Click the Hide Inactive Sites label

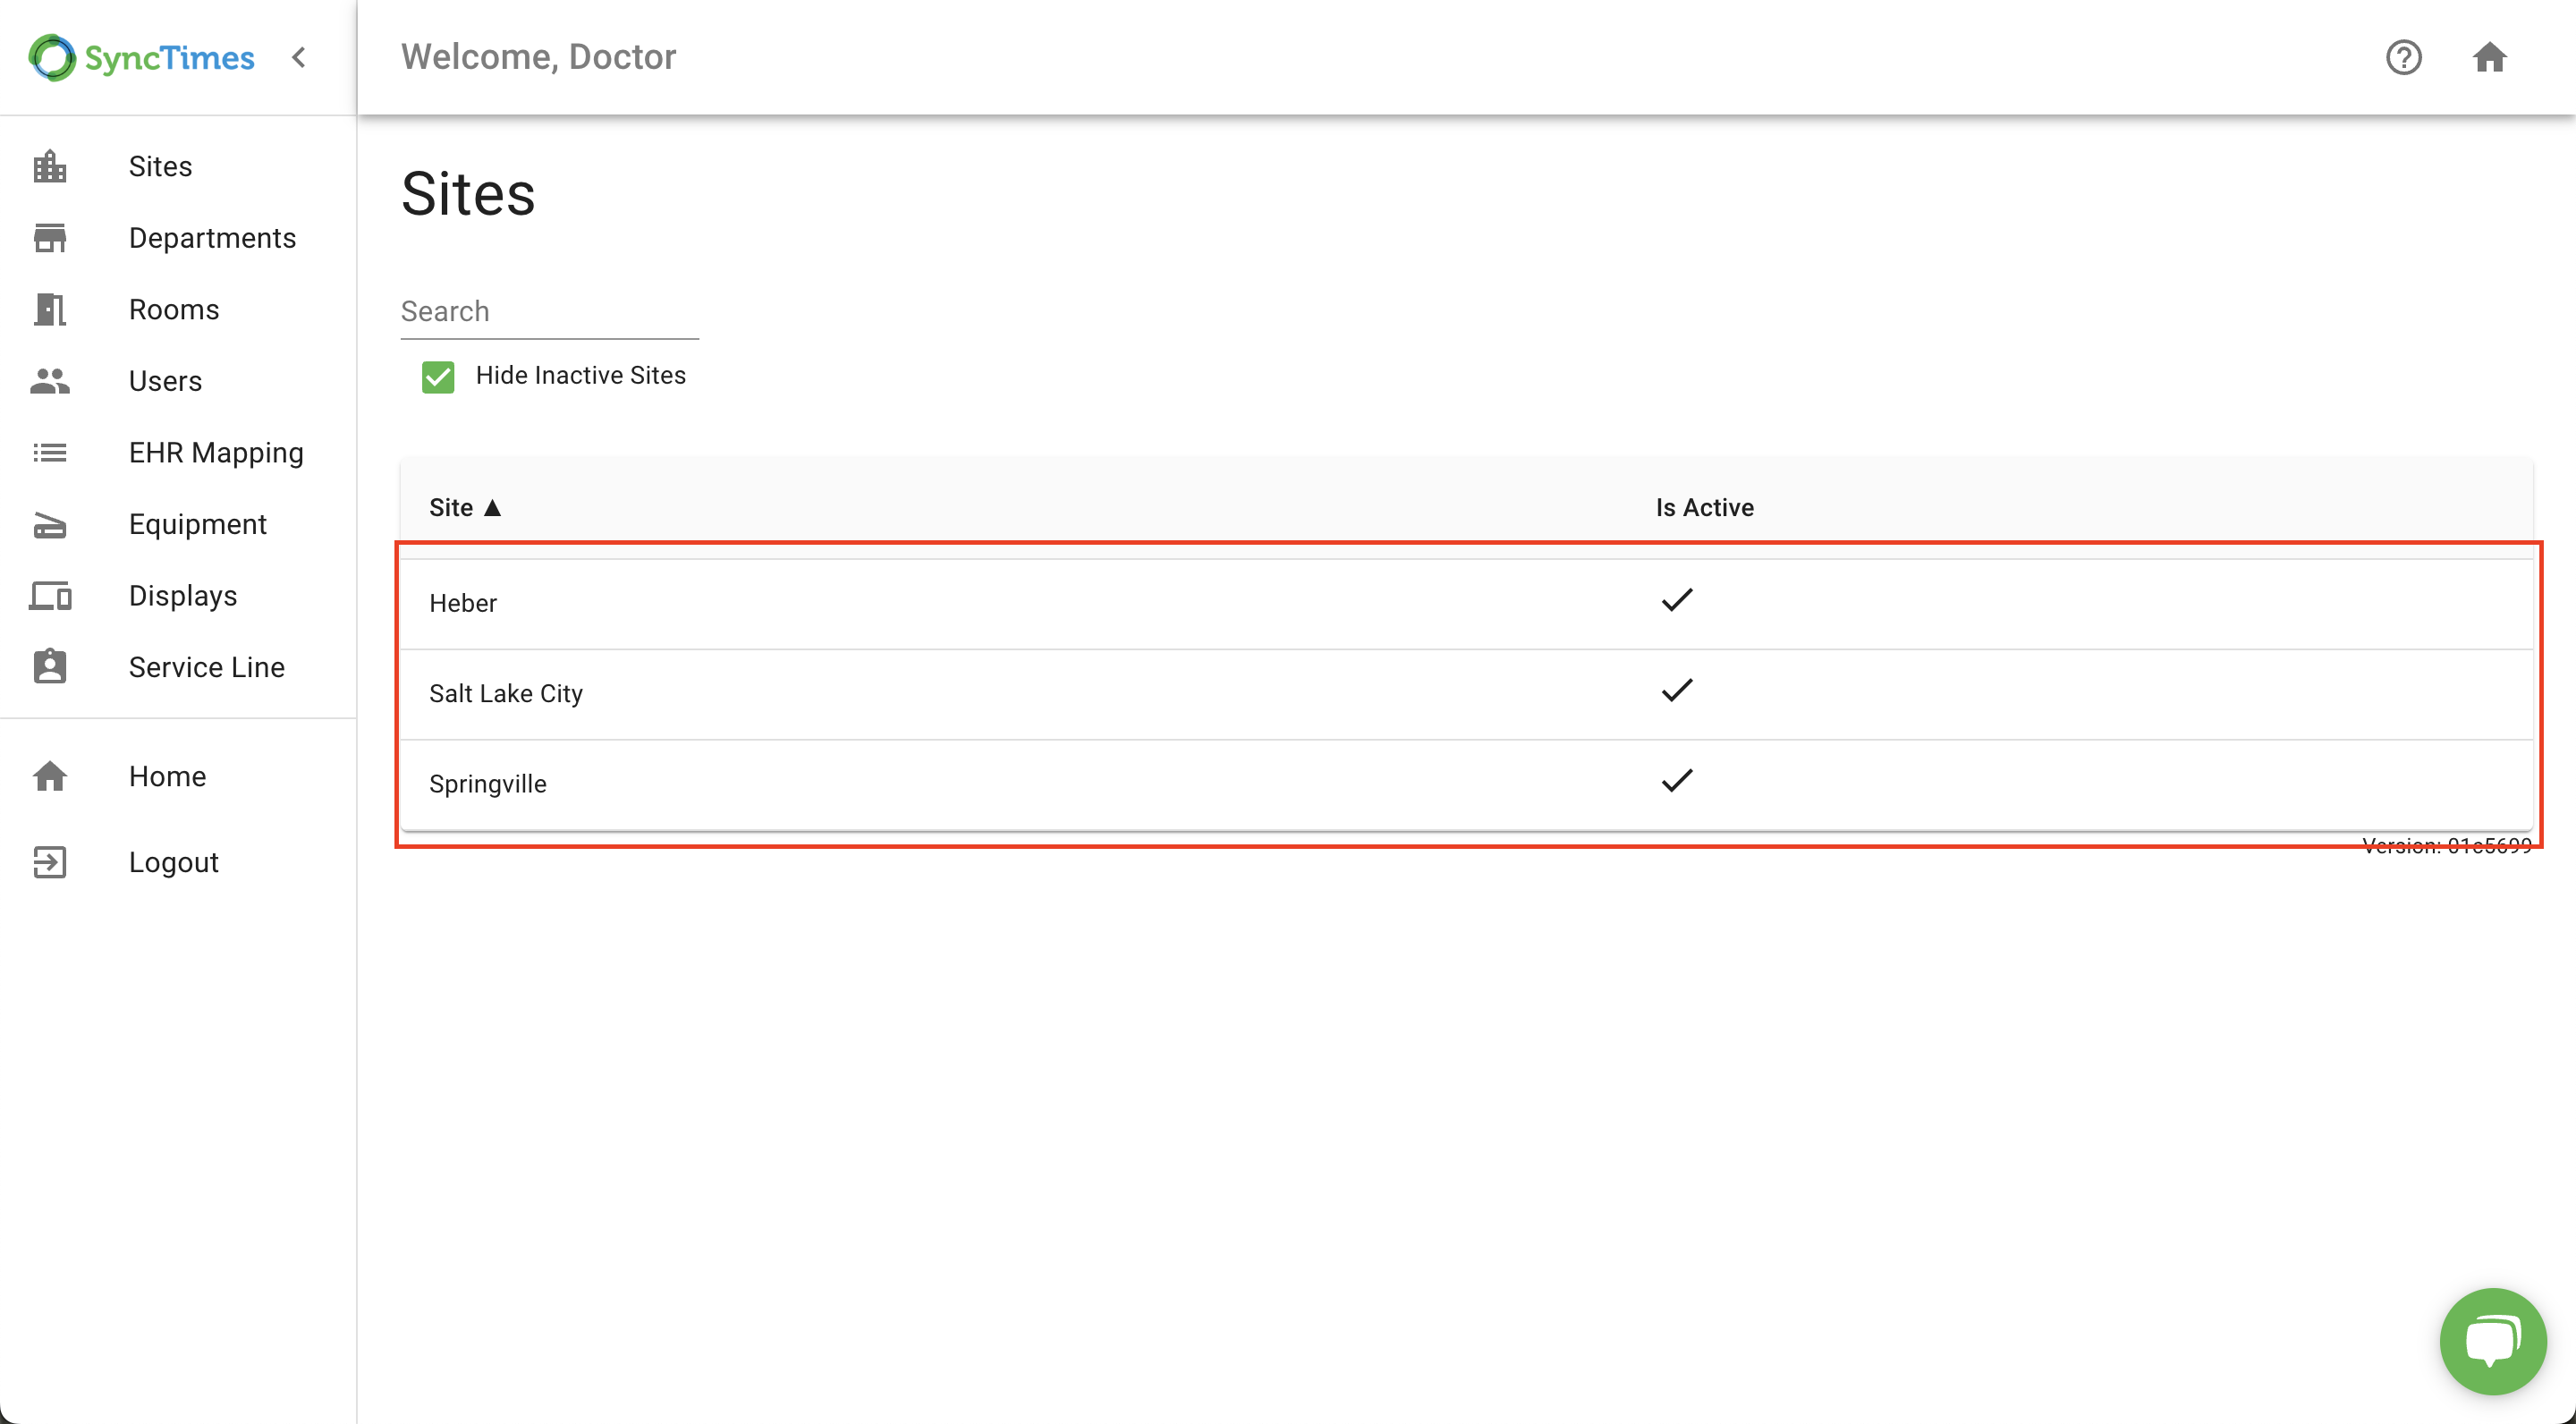(581, 375)
